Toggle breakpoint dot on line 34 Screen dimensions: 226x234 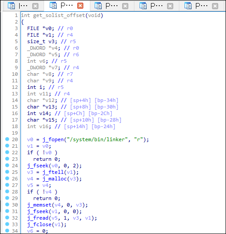coord(7,231)
